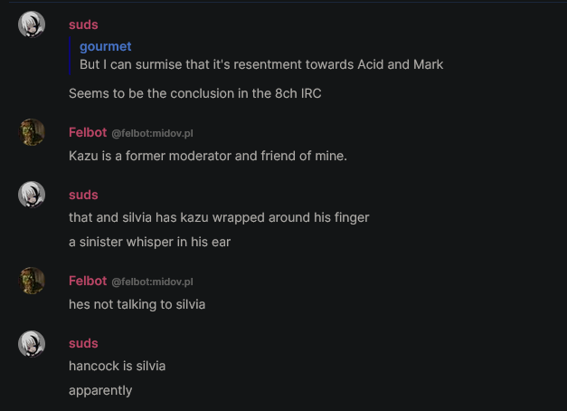567x411 pixels.
Task: Open the Felbot name above the Kazu message
Action: [88, 132]
